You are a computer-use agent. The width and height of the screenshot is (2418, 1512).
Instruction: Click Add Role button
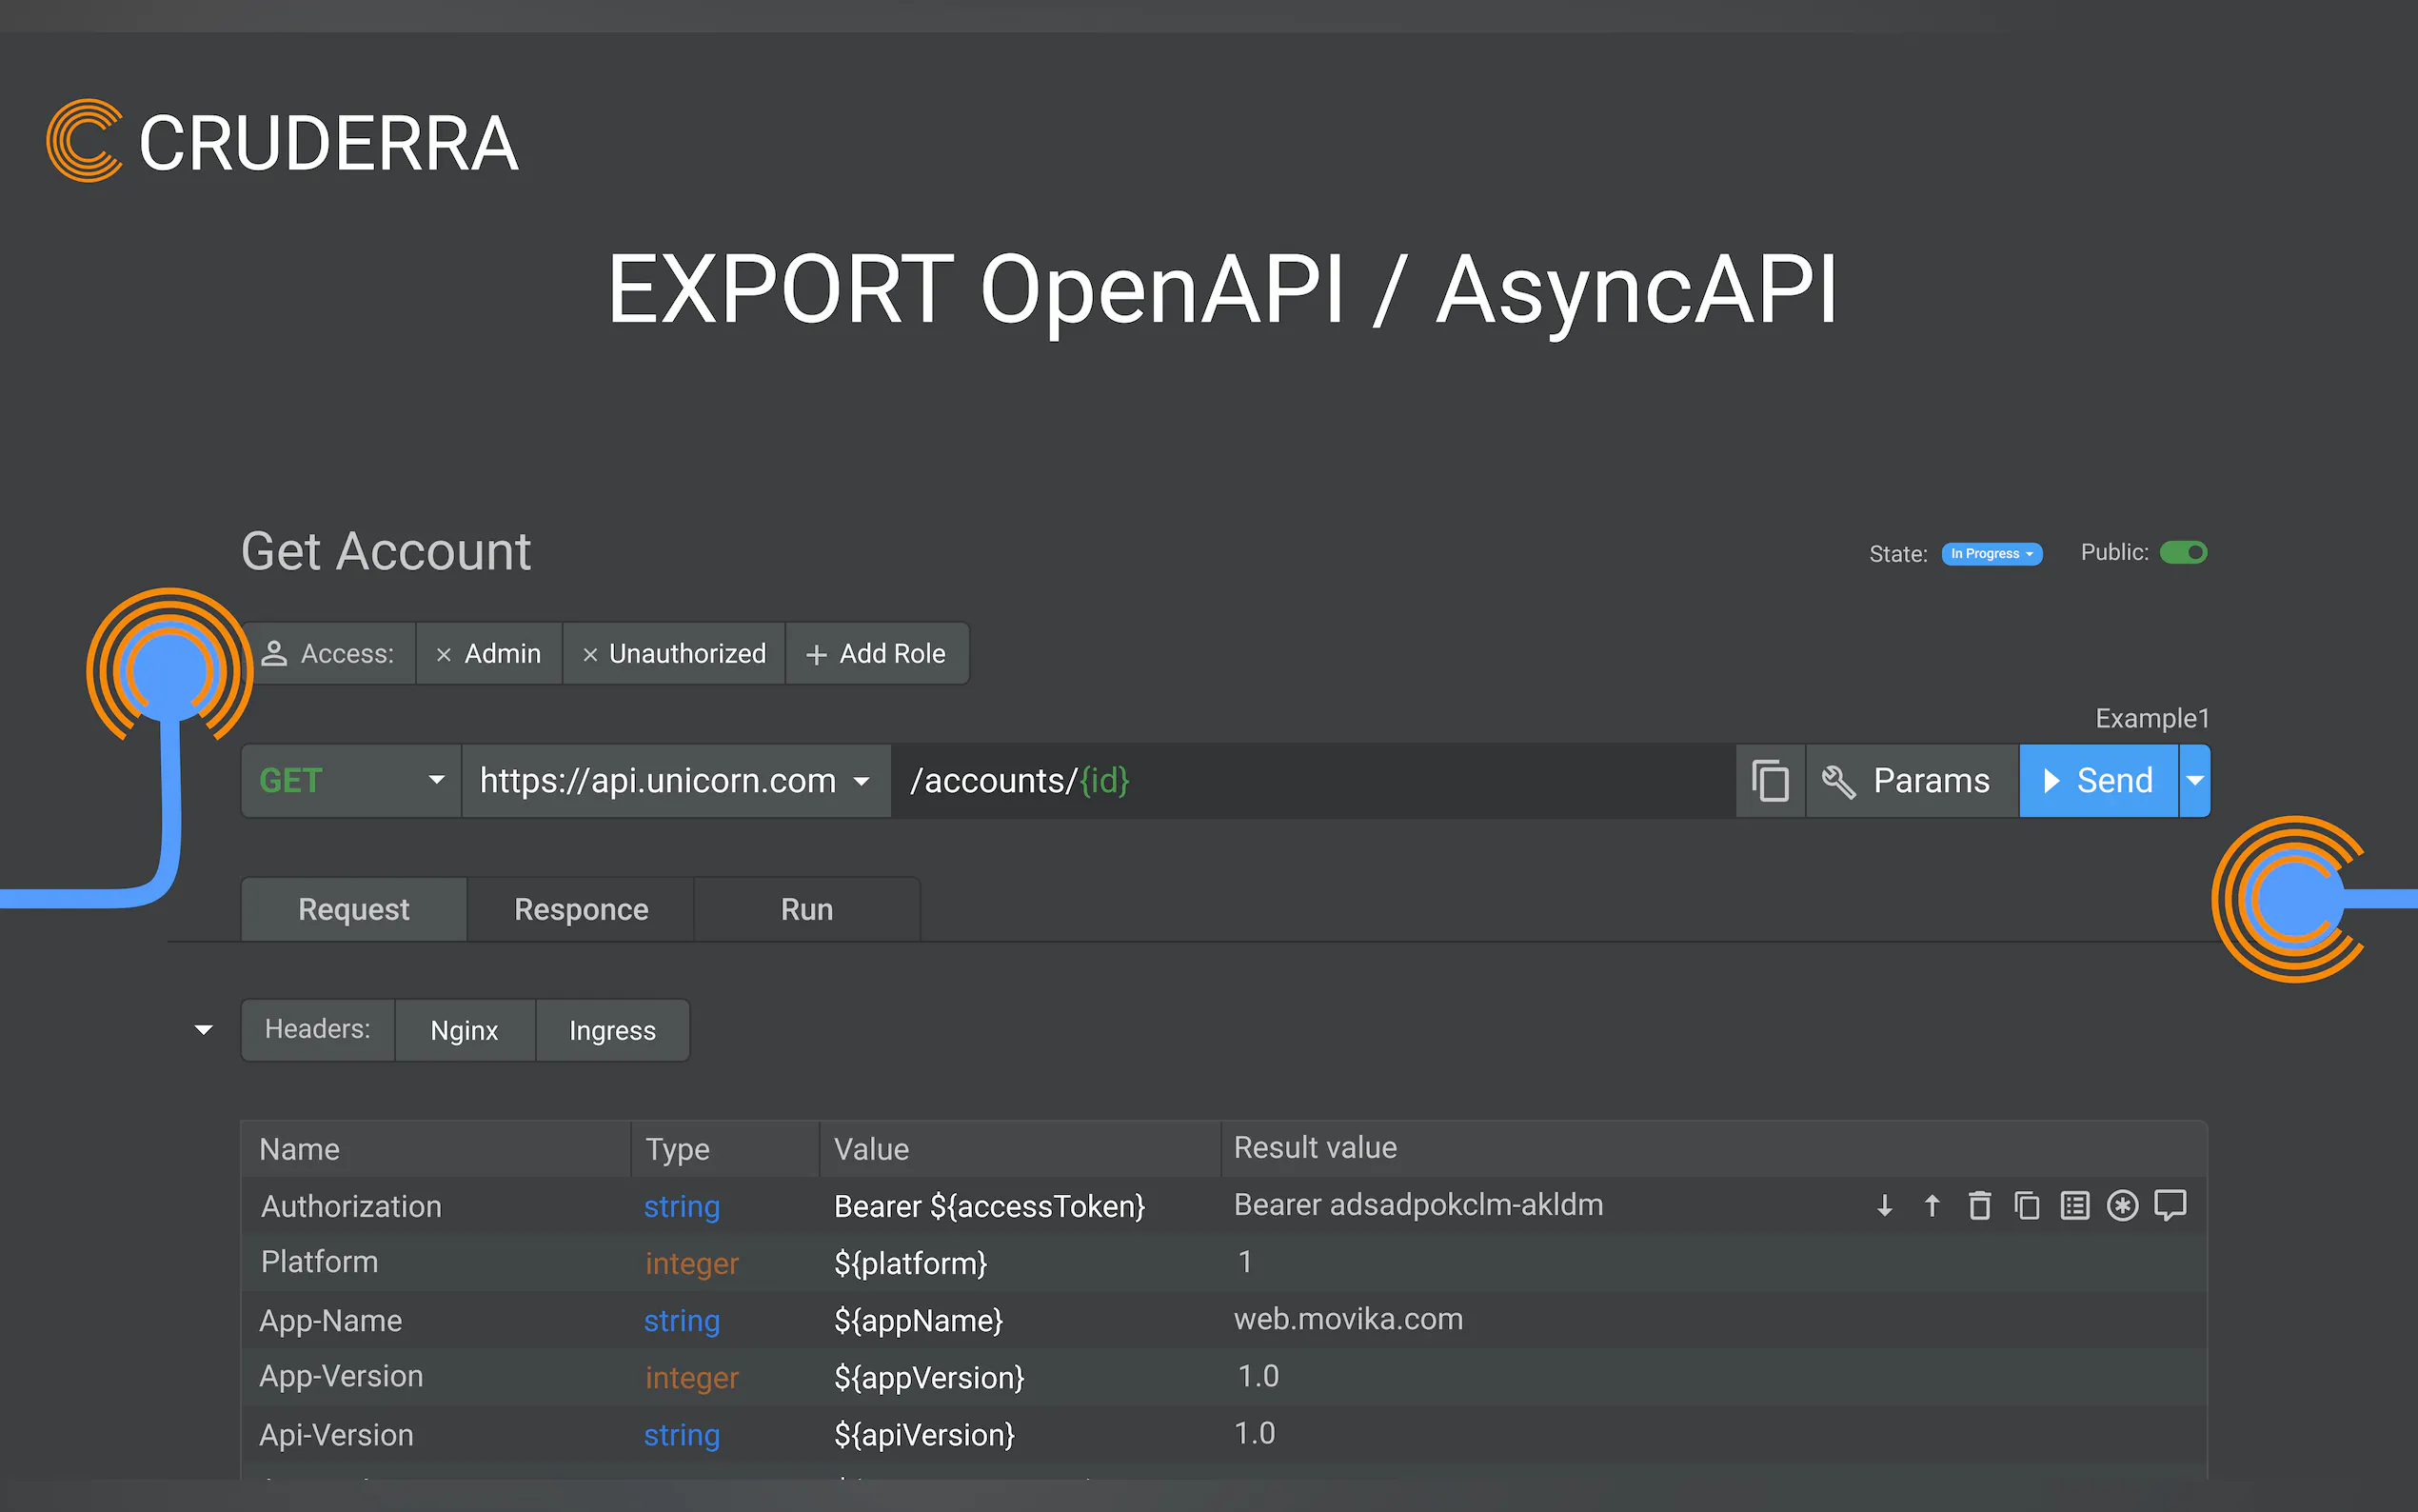click(x=876, y=654)
